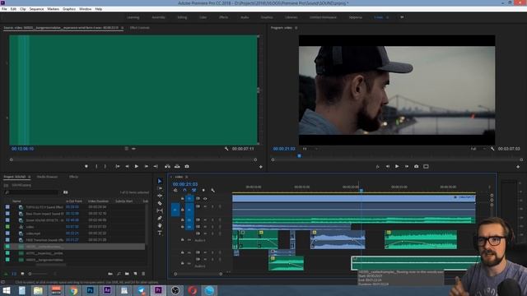
Task: Toggle insert sequences as nests option
Action: coord(175,190)
